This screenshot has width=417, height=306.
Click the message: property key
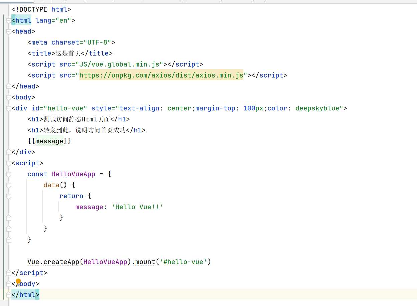point(89,207)
